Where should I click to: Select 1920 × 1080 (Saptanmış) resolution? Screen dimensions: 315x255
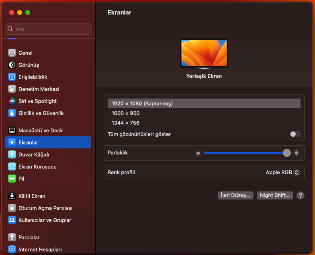[204, 103]
